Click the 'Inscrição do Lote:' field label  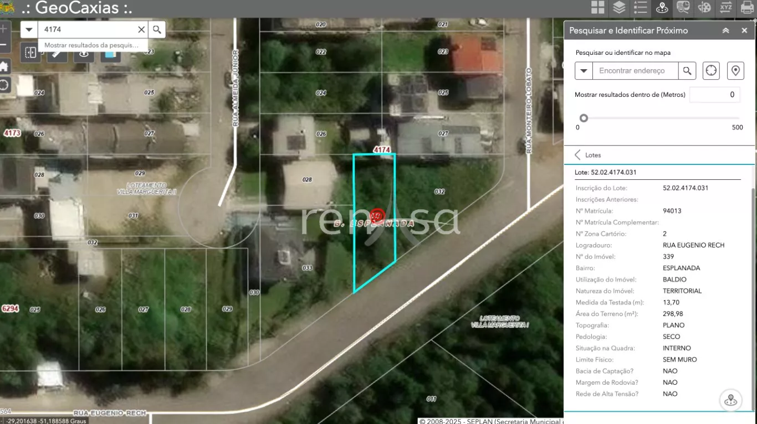click(x=602, y=188)
